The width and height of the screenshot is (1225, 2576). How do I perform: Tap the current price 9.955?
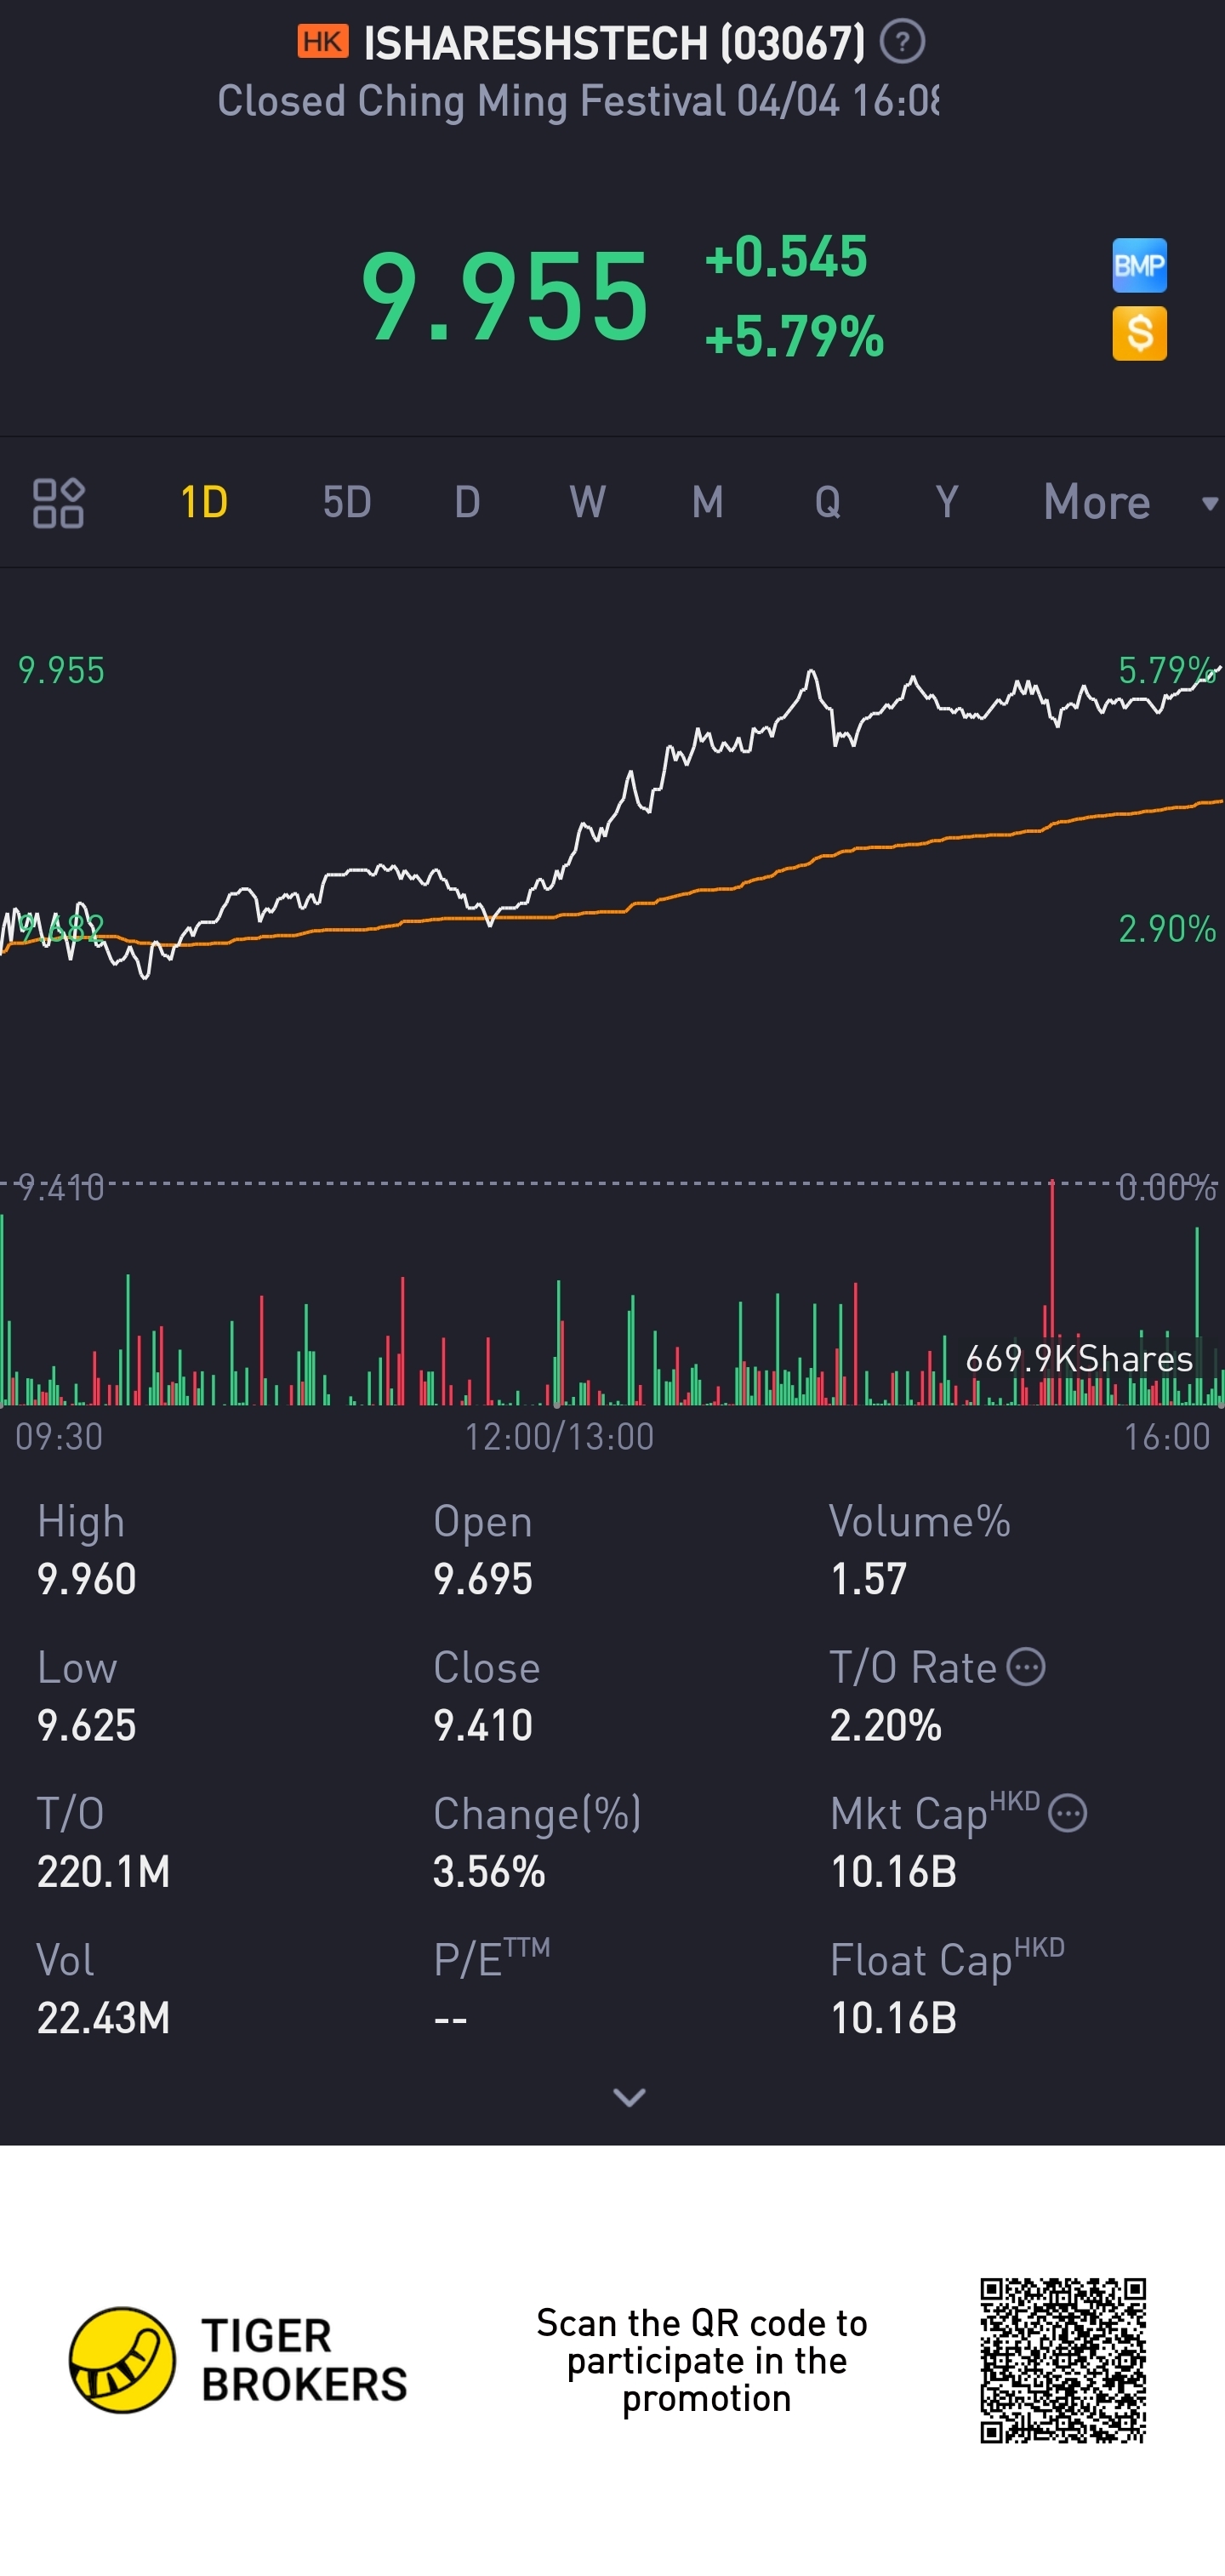505,296
